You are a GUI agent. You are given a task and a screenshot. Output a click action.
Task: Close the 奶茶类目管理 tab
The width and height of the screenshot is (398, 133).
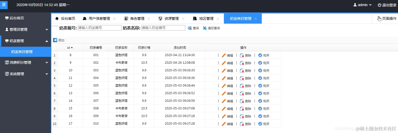click(x=256, y=19)
